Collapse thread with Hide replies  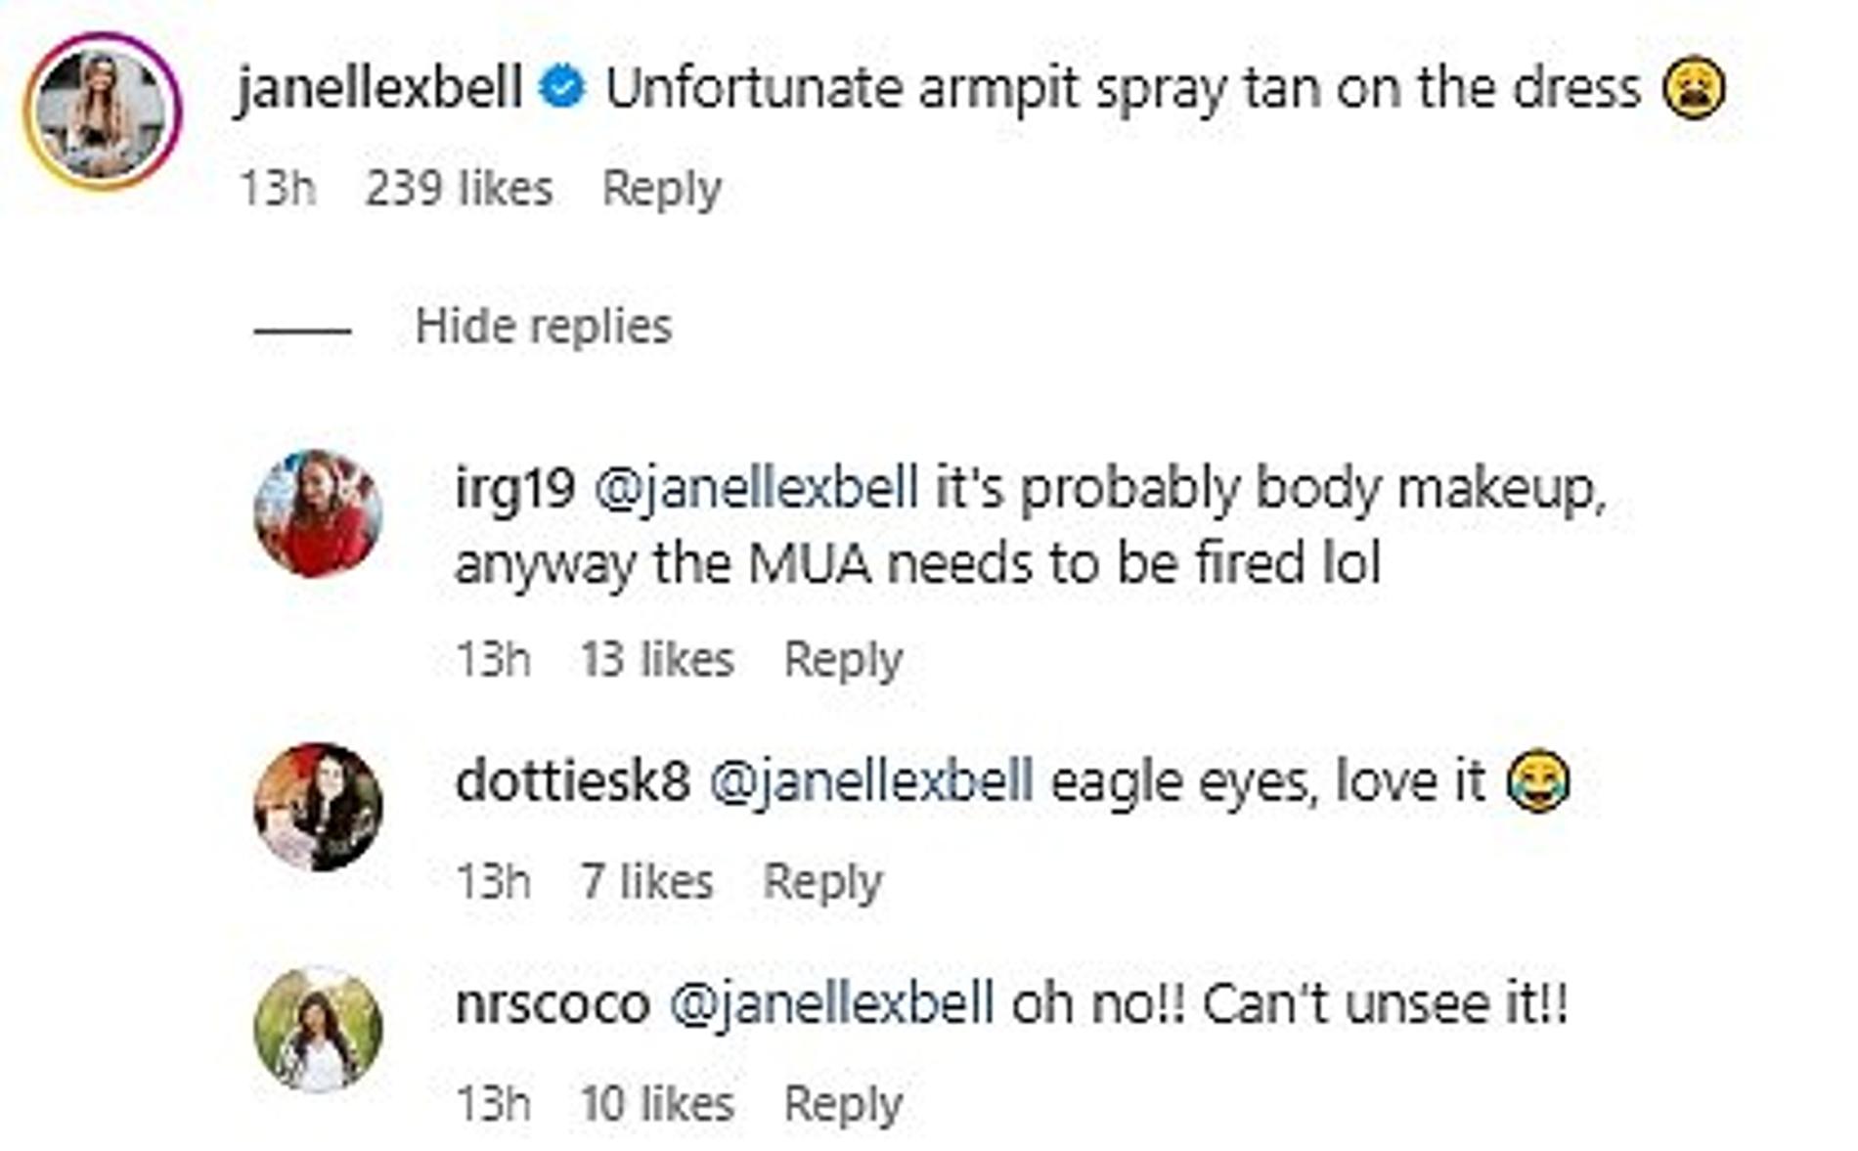tap(543, 327)
